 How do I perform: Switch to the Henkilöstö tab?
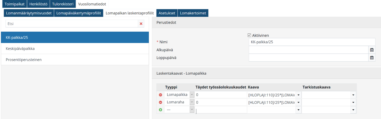pos(38,4)
